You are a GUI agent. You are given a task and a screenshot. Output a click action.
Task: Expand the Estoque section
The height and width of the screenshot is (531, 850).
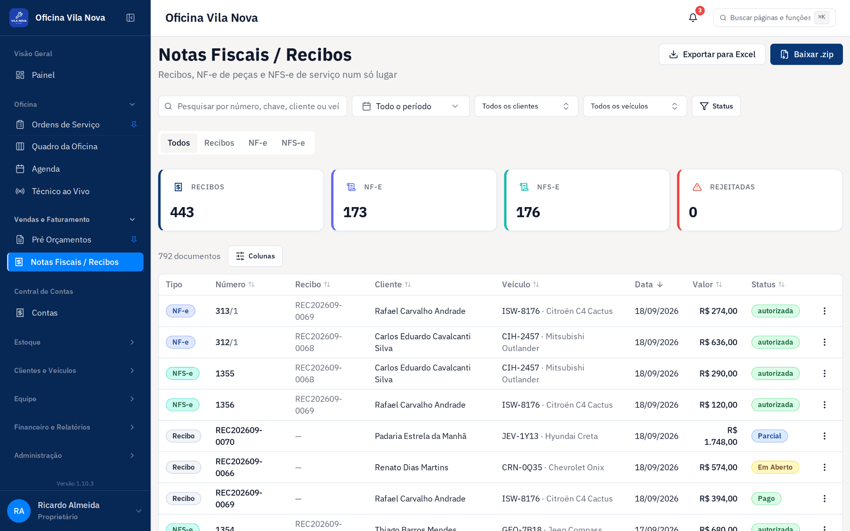click(x=75, y=342)
